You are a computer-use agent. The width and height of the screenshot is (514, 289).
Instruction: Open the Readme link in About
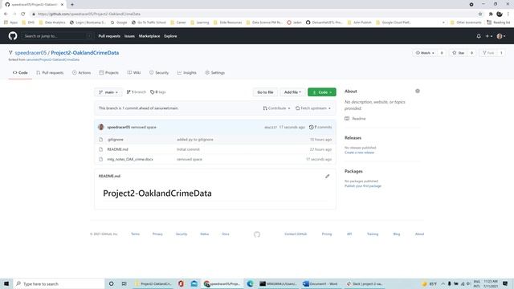point(355,119)
